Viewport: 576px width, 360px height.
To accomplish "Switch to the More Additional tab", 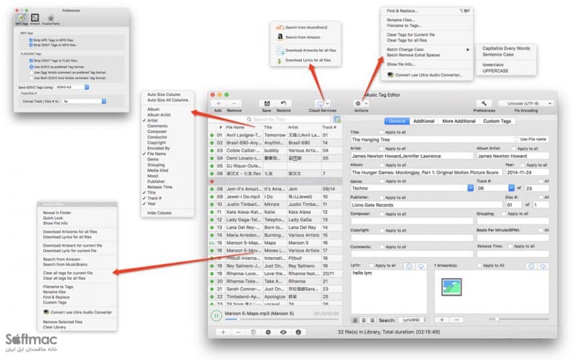I will click(x=459, y=121).
